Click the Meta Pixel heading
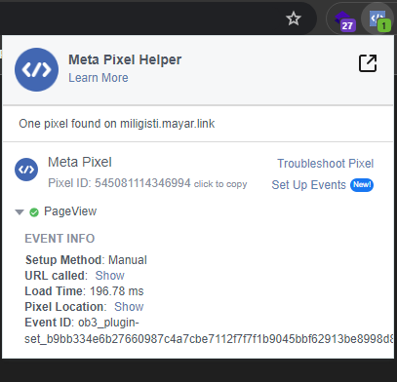397x382 pixels. coord(80,162)
